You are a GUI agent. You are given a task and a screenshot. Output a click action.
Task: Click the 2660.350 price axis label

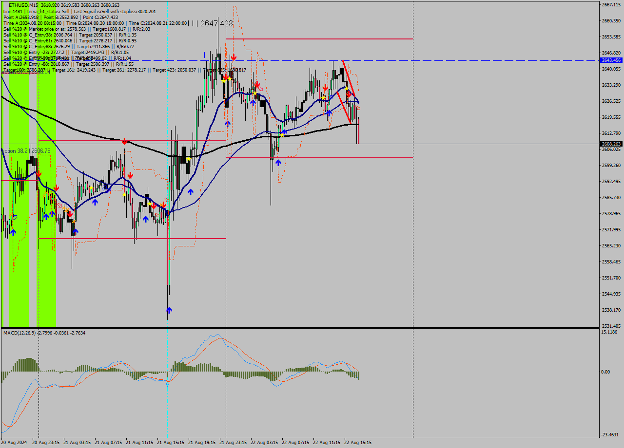coord(611,21)
